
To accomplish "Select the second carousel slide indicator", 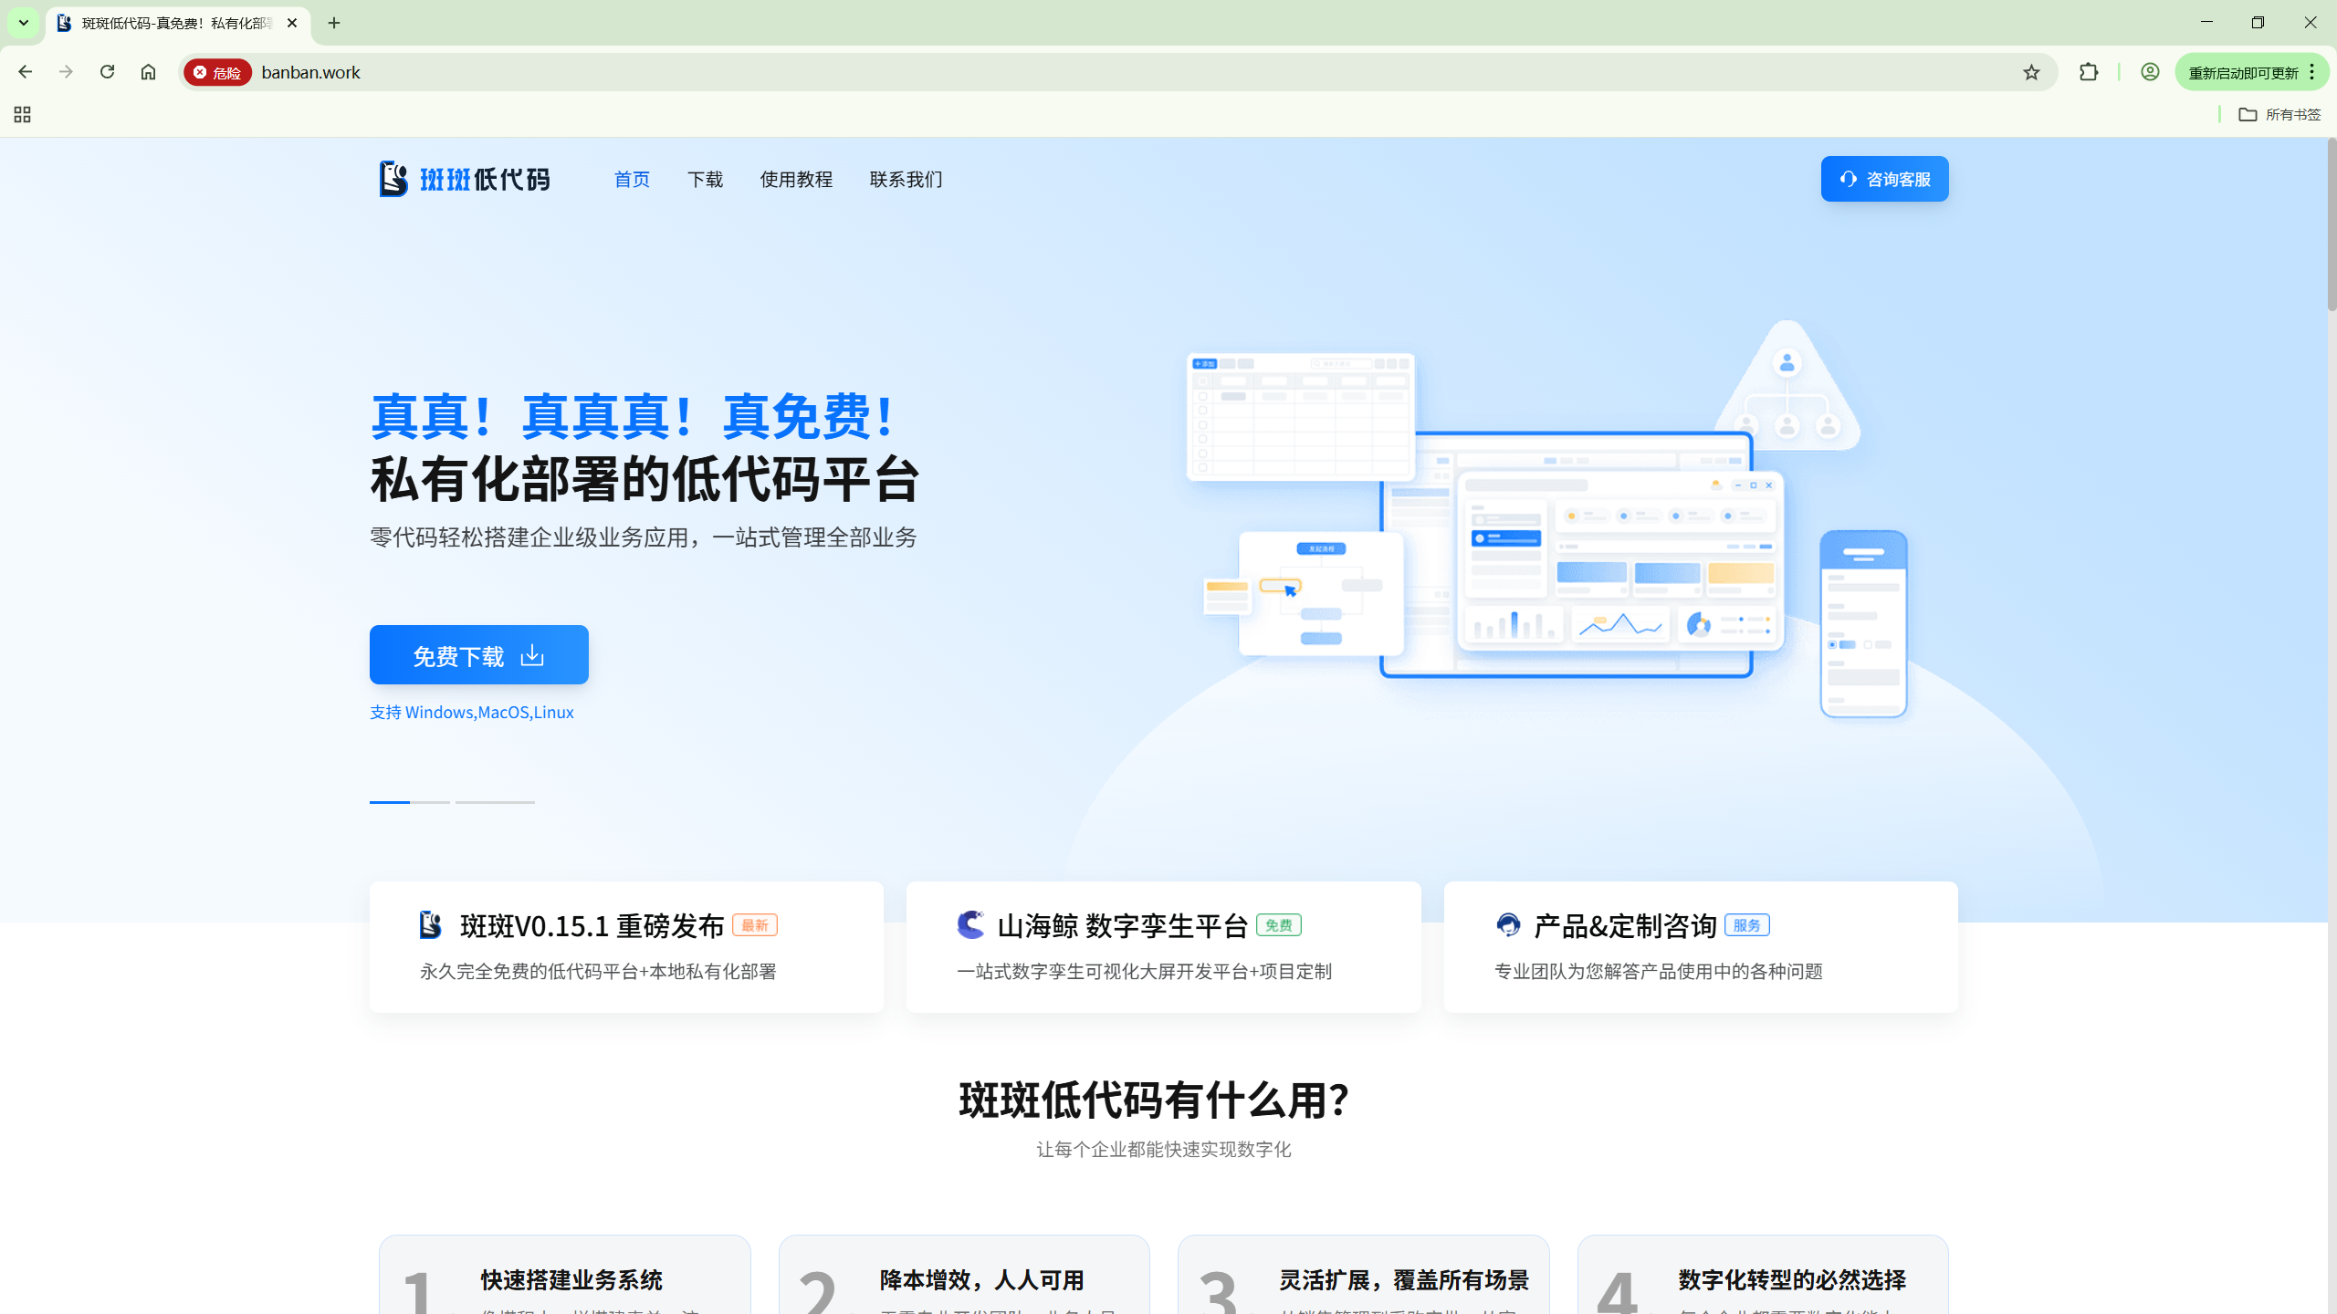I will point(430,802).
